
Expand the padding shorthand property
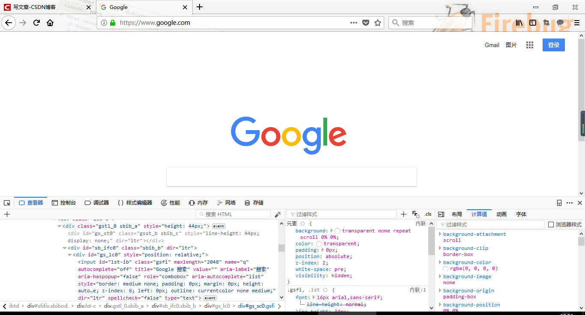[x=322, y=250]
